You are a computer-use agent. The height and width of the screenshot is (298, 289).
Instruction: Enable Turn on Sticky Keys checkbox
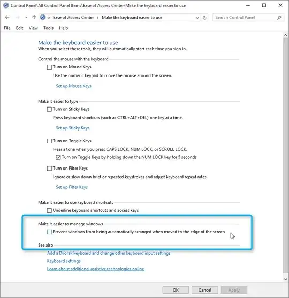tap(49, 109)
